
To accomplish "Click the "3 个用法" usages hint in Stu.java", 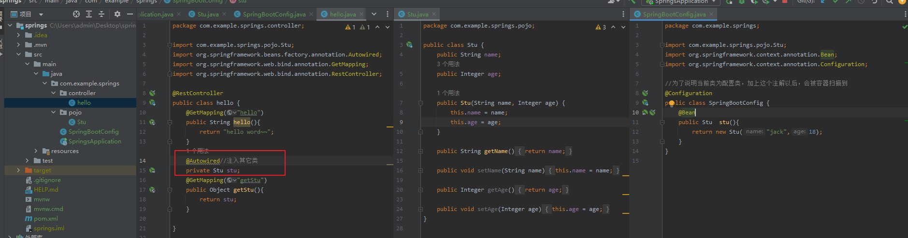I will click(x=448, y=64).
